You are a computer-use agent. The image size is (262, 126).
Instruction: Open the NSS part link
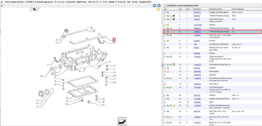[x=195, y=44]
